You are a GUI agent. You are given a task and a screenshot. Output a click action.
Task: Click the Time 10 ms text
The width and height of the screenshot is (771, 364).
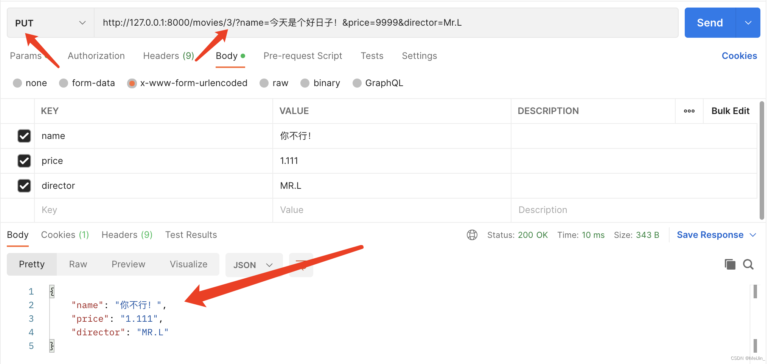pyautogui.click(x=581, y=235)
